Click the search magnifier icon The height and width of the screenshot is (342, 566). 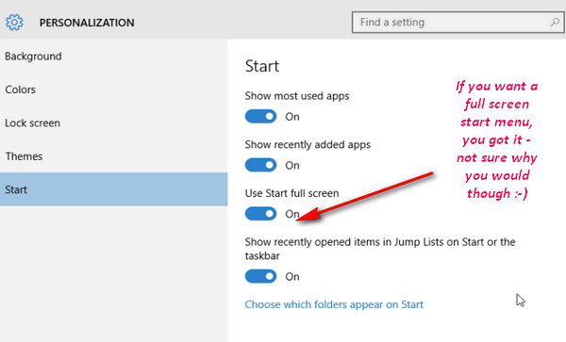click(x=555, y=23)
